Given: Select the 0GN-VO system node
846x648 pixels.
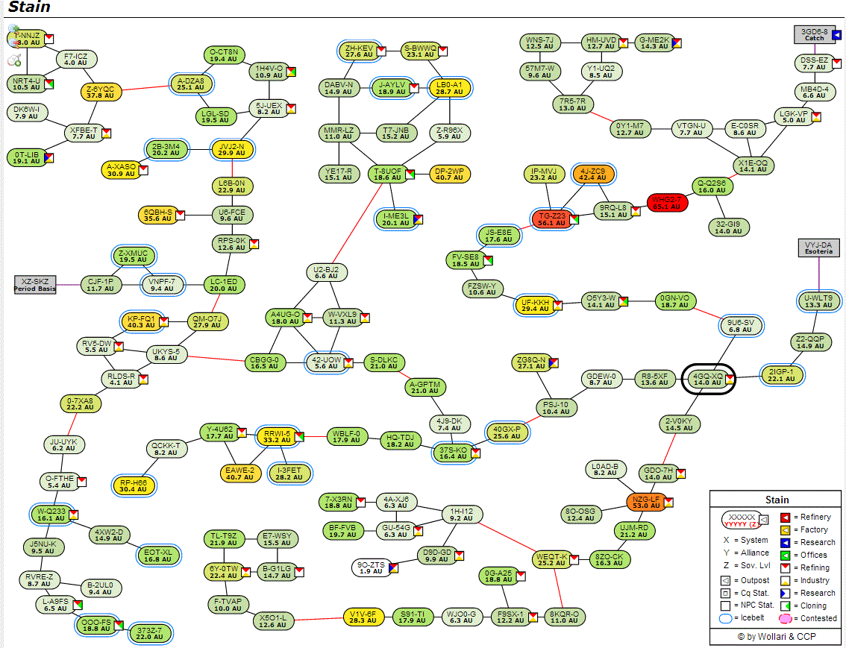Looking at the screenshot, I should click(x=675, y=301).
